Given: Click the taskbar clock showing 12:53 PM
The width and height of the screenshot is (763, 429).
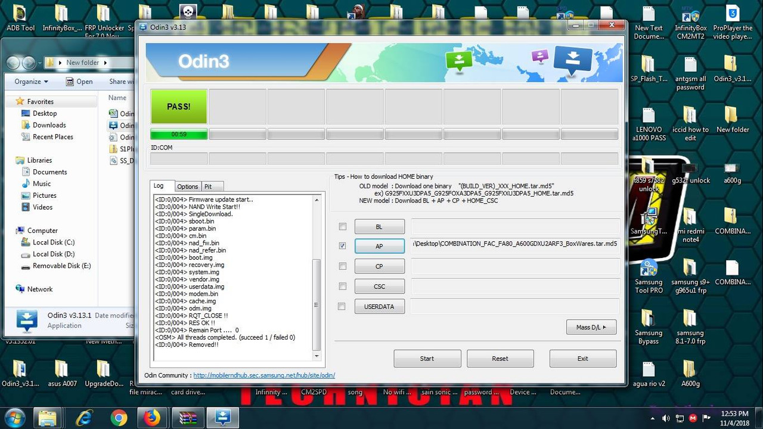Looking at the screenshot, I should [734, 418].
